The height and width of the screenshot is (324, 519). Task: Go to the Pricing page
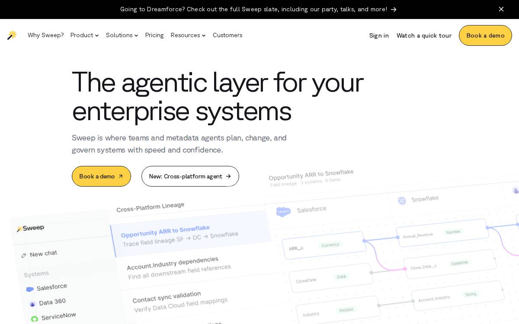pos(154,35)
